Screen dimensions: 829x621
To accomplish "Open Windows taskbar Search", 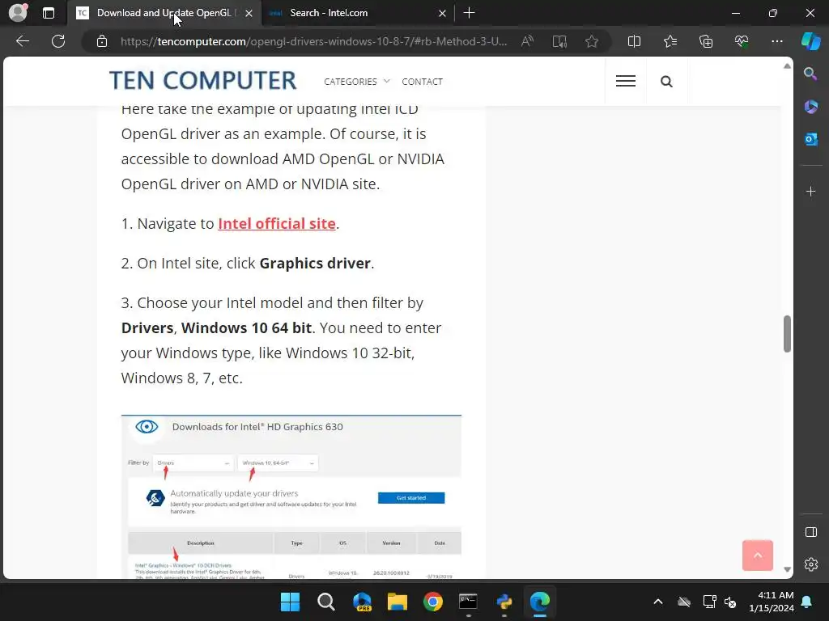I will click(325, 602).
